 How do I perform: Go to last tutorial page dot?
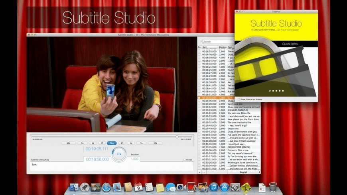(283, 91)
